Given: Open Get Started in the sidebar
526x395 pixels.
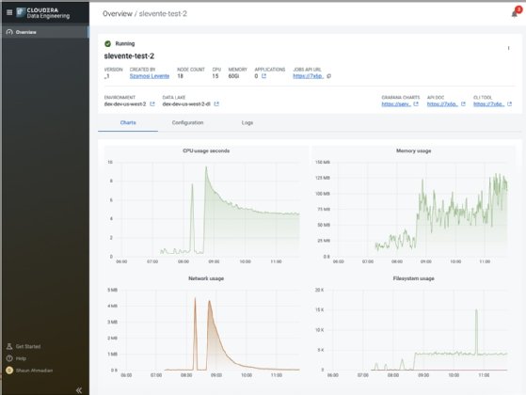Looking at the screenshot, I should pyautogui.click(x=28, y=346).
